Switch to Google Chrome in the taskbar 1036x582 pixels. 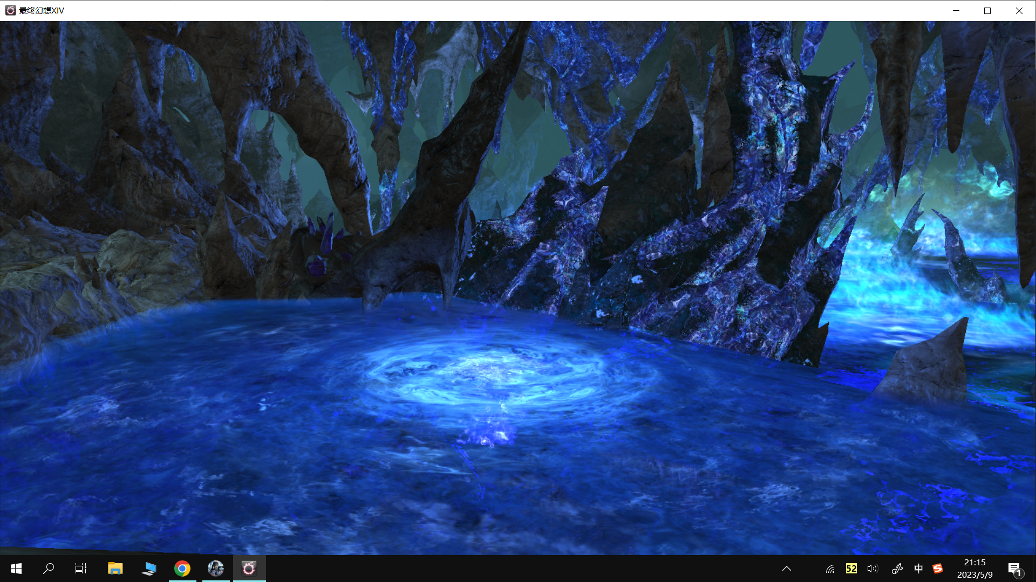point(182,569)
